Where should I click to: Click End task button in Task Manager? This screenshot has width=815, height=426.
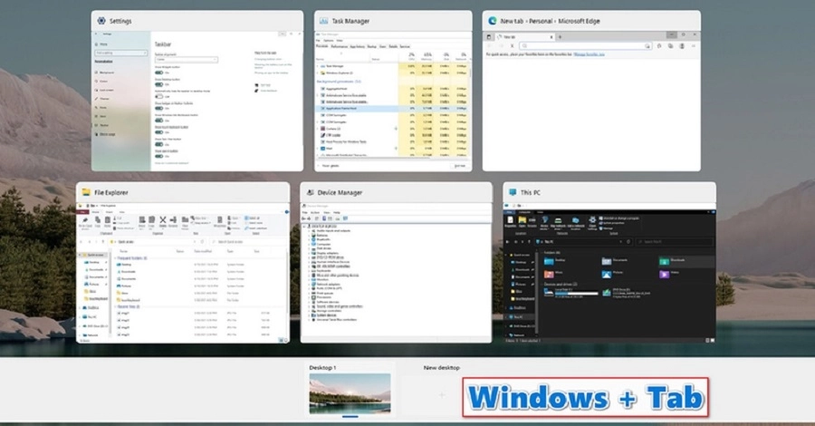point(459,166)
